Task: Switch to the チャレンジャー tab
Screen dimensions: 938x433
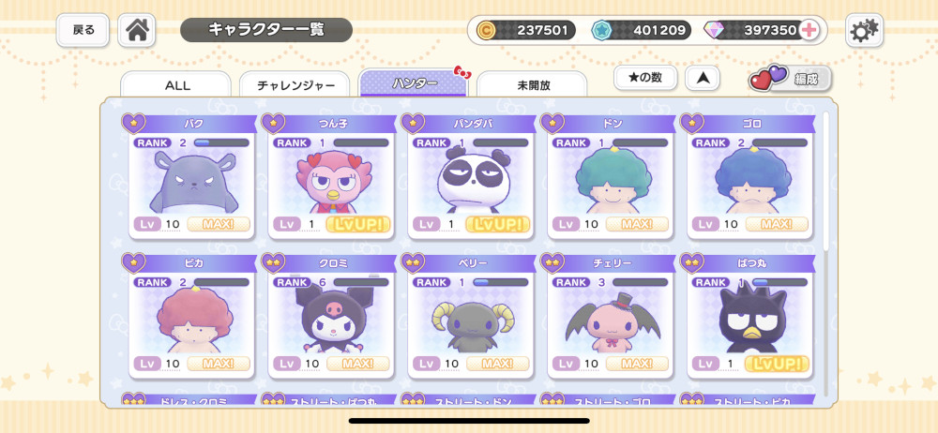Action: pos(295,85)
